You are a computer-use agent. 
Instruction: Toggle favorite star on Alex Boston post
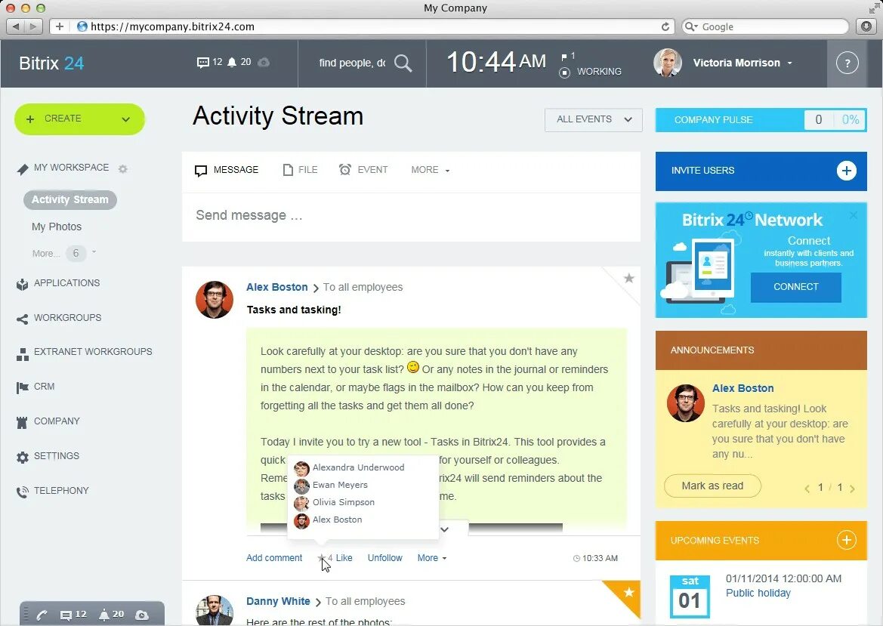point(629,278)
